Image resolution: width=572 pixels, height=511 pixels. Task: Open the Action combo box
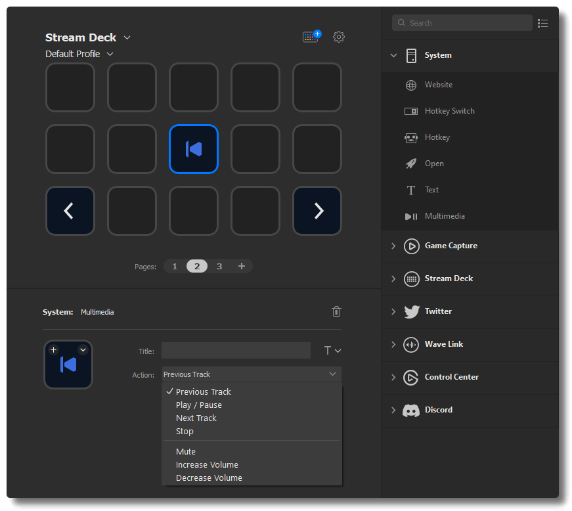click(252, 374)
